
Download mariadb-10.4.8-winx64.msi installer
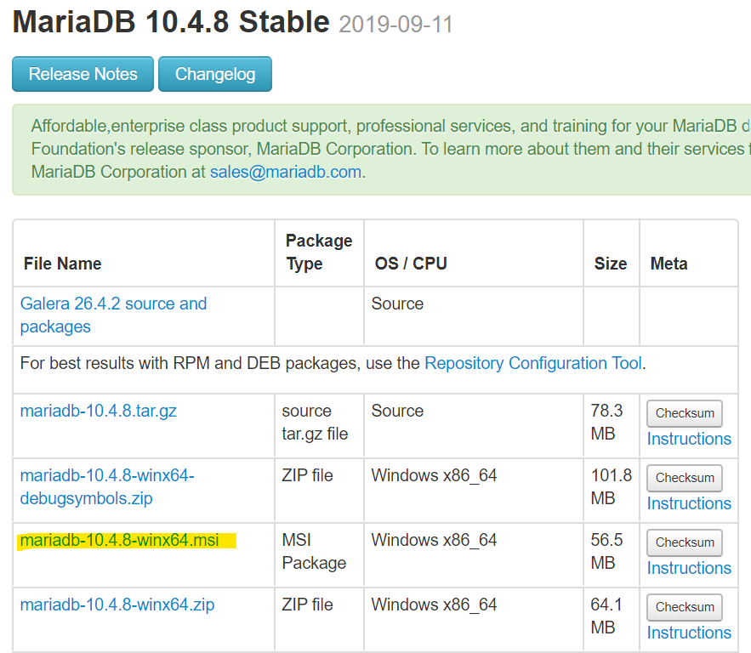[x=119, y=540]
